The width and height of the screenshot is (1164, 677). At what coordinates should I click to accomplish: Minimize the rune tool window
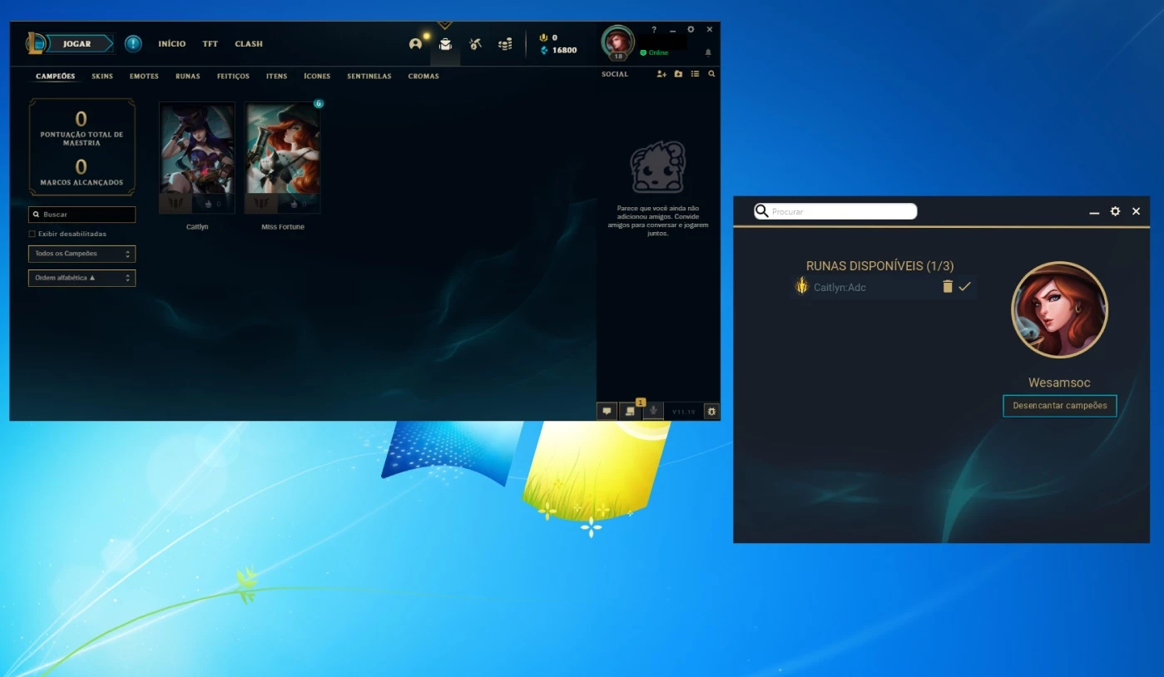pyautogui.click(x=1094, y=213)
